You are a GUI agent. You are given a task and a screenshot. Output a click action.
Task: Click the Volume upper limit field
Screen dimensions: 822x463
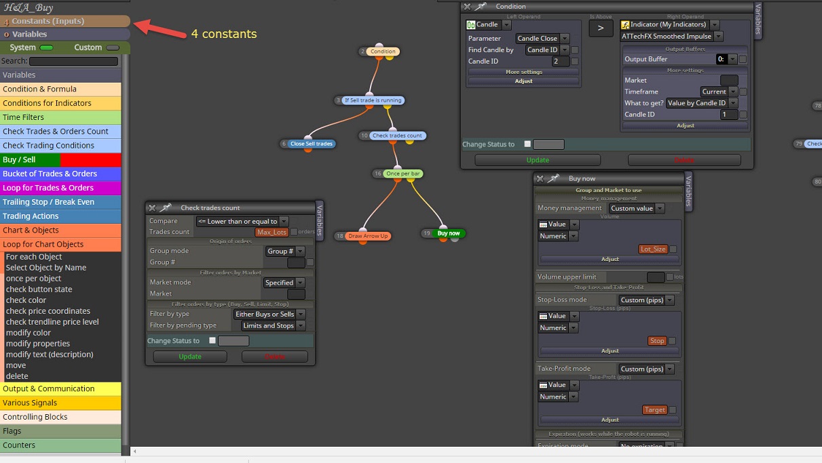point(656,277)
